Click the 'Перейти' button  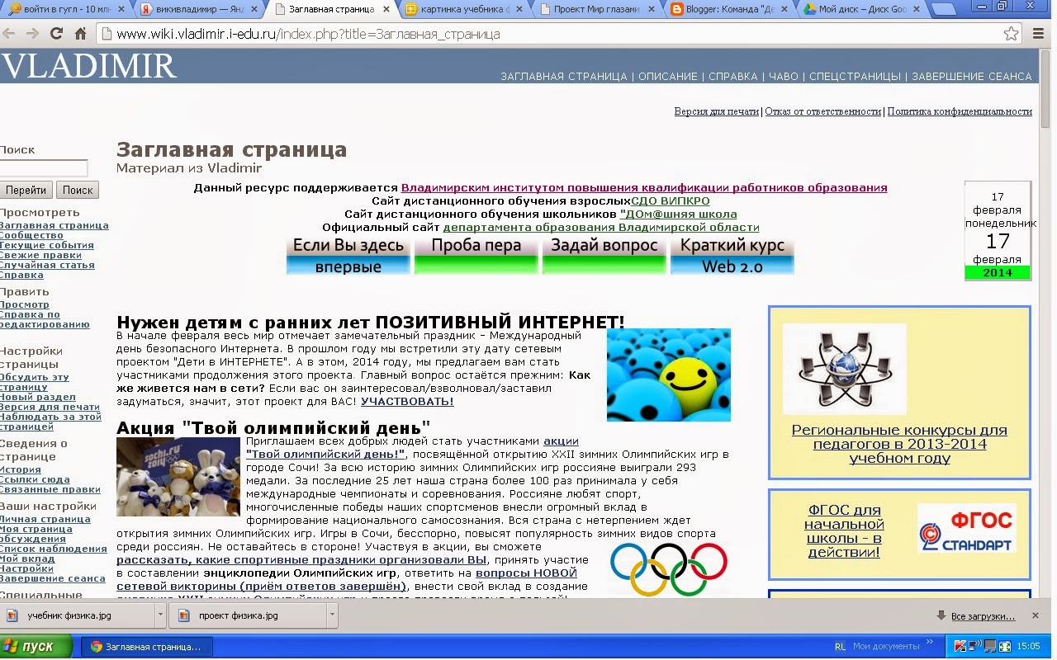pos(26,190)
